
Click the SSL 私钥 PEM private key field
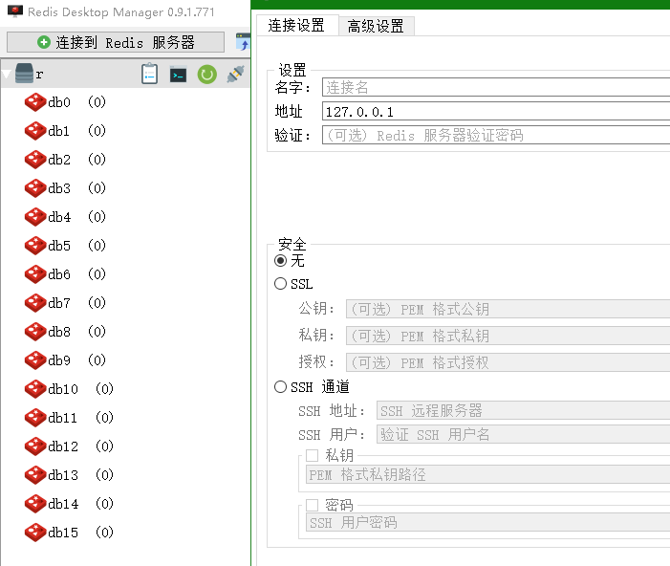508,336
